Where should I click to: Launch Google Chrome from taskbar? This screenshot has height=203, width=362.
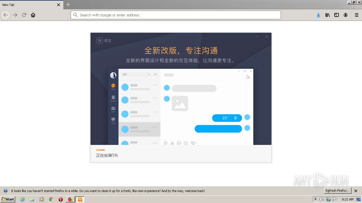click(x=51, y=199)
